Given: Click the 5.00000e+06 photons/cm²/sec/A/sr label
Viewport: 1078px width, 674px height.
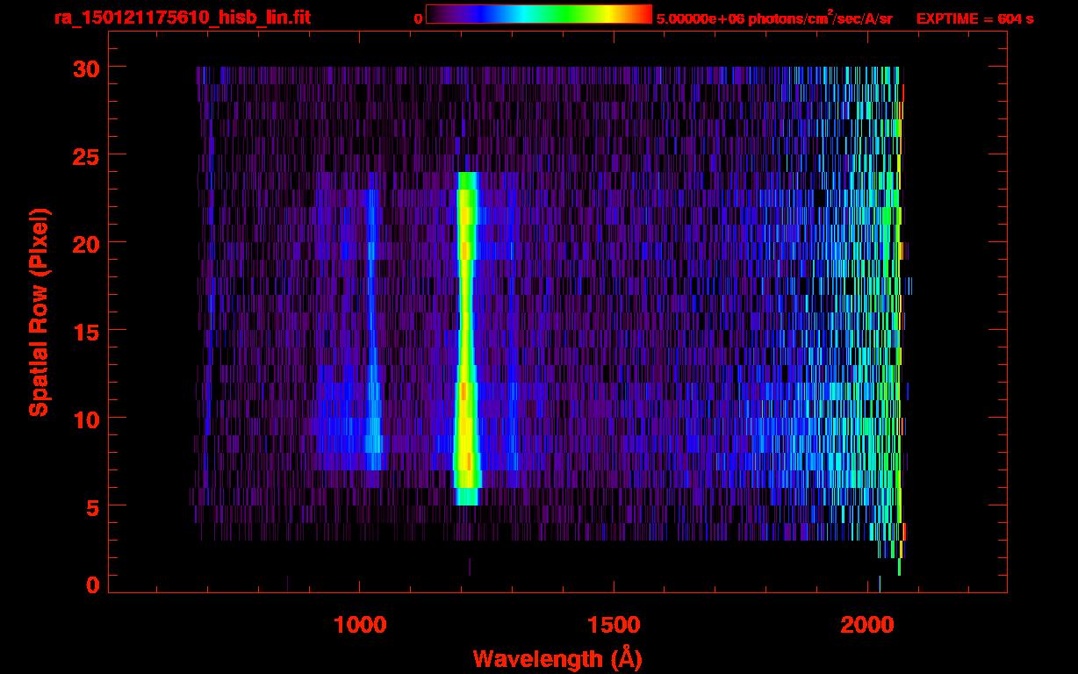Looking at the screenshot, I should (x=774, y=18).
